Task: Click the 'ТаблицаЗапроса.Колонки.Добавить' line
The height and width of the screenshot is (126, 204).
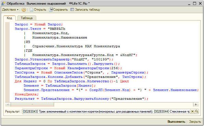Action: coord(80,77)
